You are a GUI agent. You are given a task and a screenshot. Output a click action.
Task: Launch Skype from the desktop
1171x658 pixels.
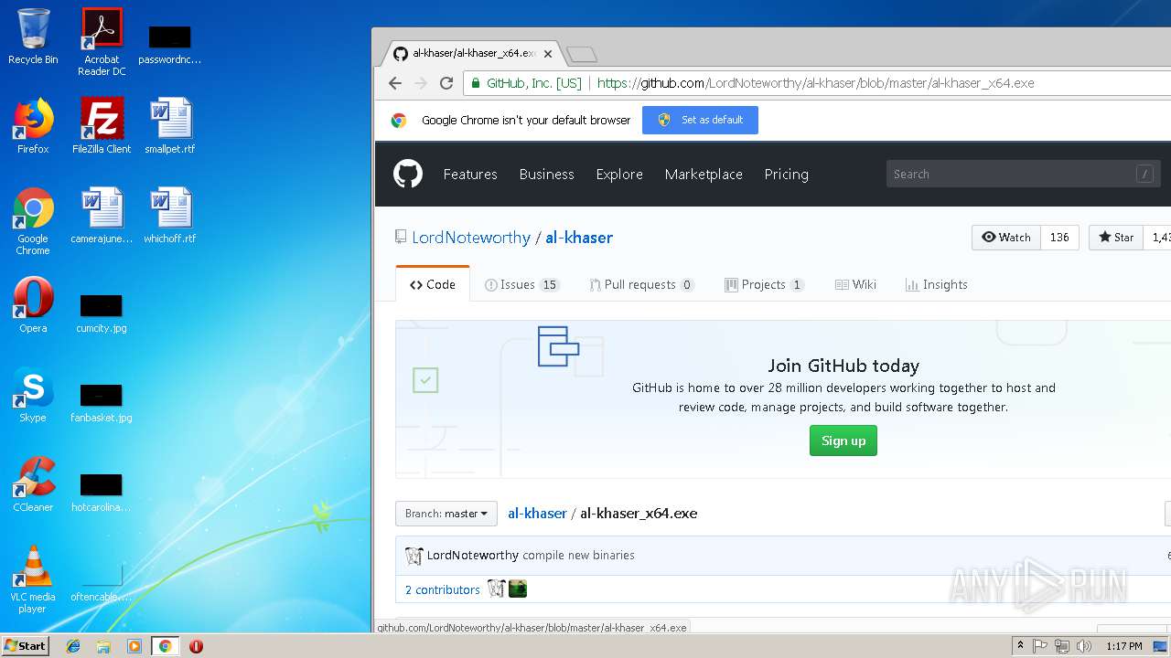pos(33,395)
